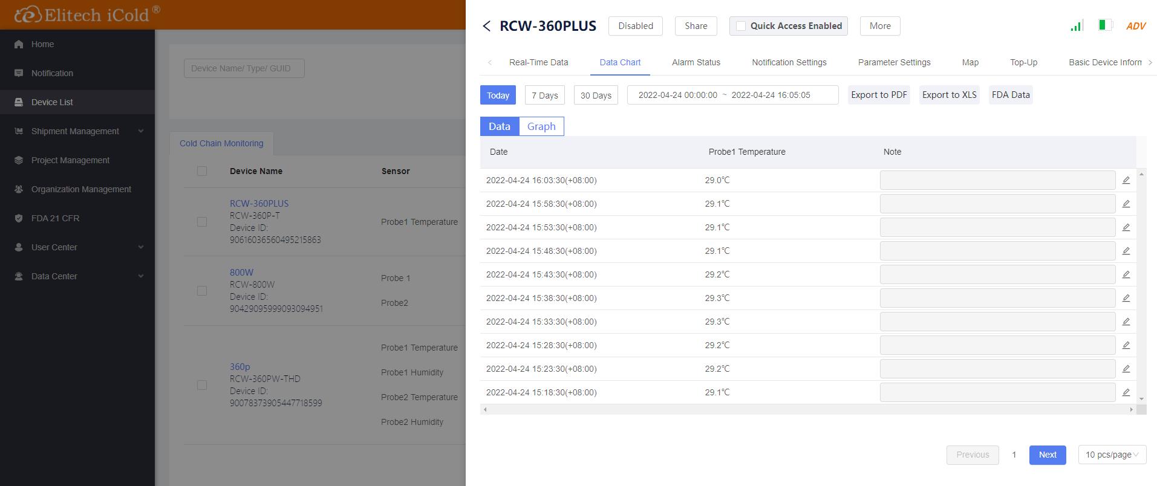Click the User Center sidebar icon

[x=19, y=247]
